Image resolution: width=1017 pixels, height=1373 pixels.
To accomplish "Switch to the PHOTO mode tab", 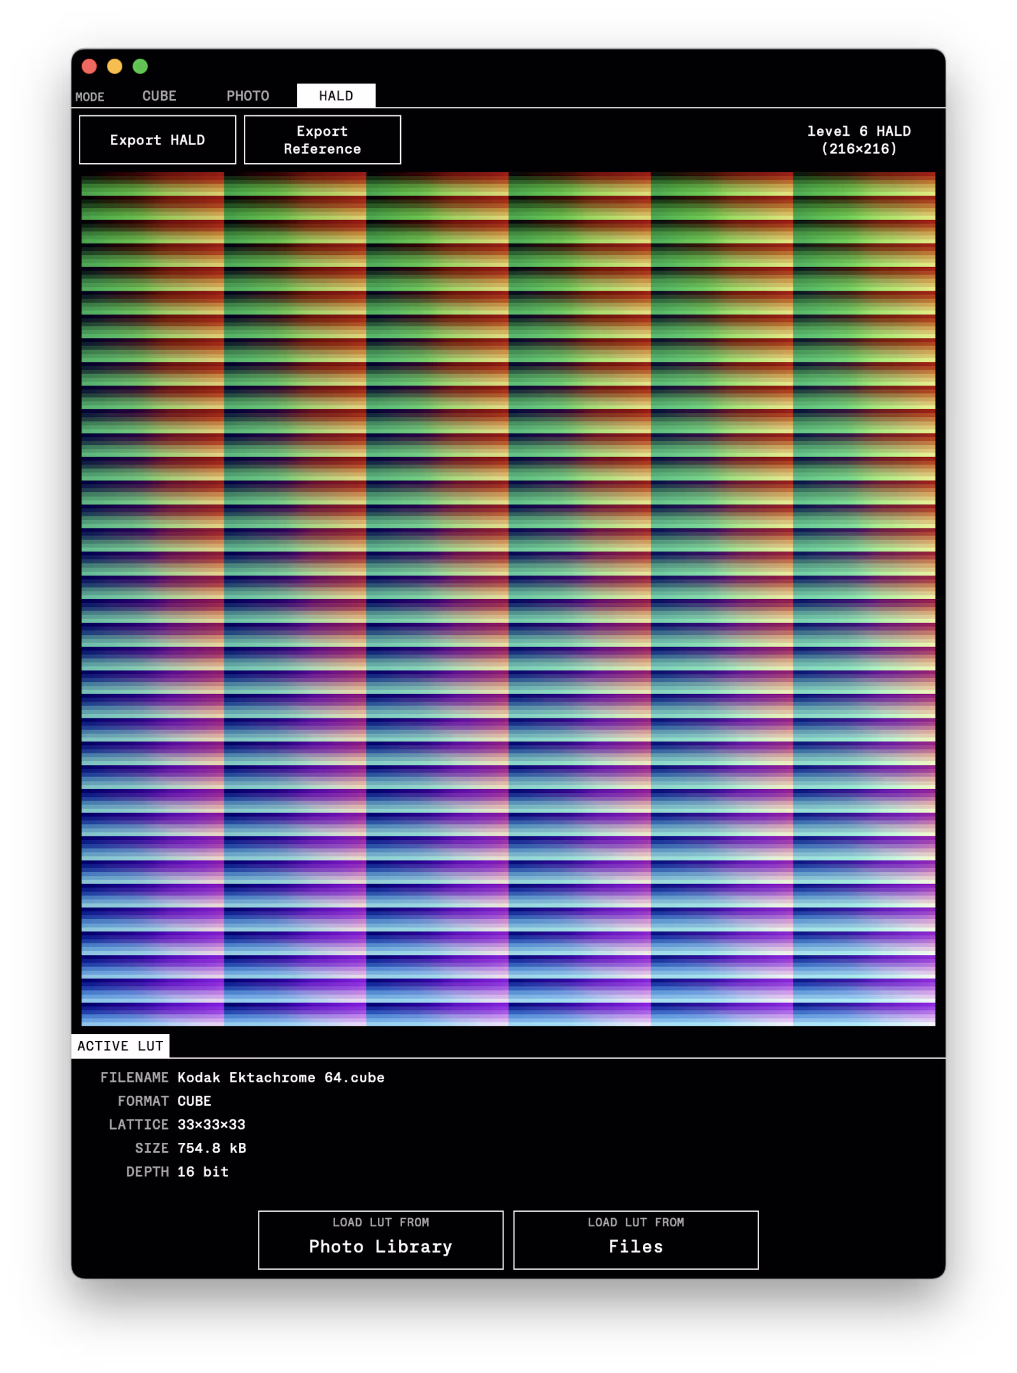I will tap(248, 96).
